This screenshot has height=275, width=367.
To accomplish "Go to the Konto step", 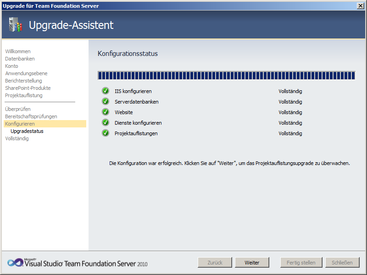I will coord(11,66).
